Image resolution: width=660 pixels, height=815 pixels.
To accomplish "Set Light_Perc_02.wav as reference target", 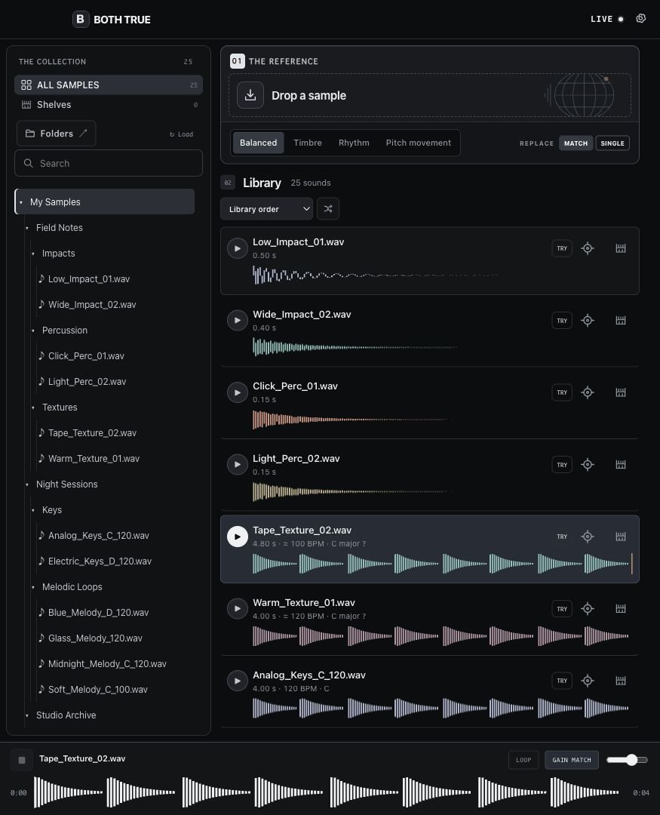I will click(588, 465).
